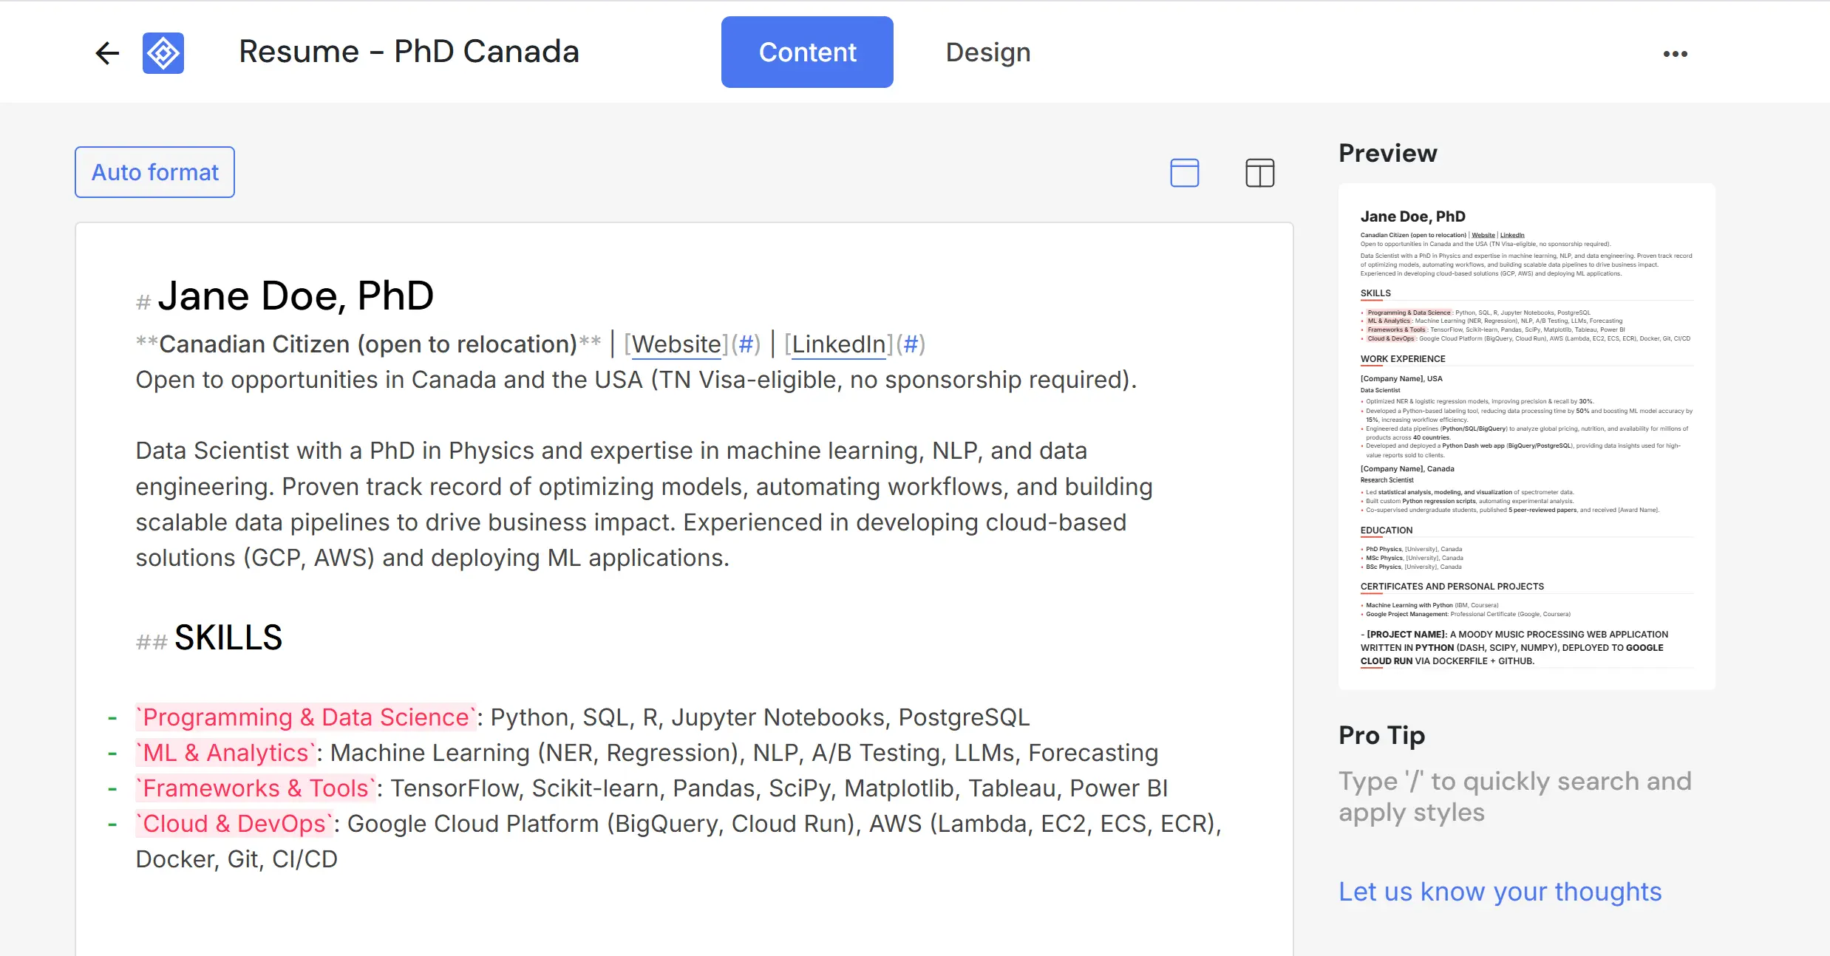Click the resume preview thumbnail

(1526, 436)
